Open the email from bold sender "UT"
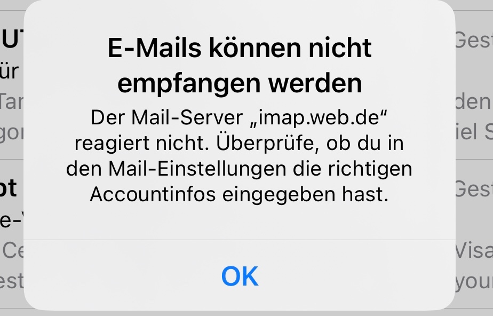This screenshot has width=493, height=316. [12, 39]
